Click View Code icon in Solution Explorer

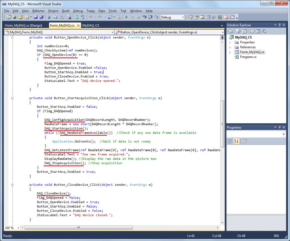252,31
